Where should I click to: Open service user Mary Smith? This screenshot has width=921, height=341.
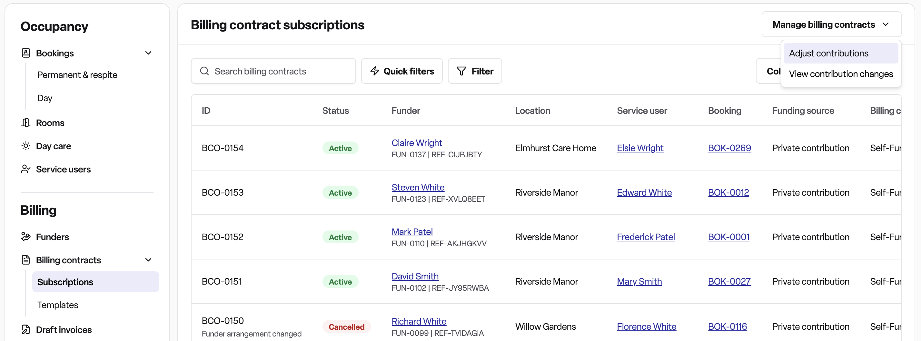(639, 281)
